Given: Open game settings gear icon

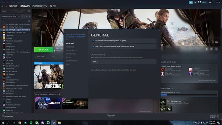Looking at the screenshot, I should tap(207, 49).
